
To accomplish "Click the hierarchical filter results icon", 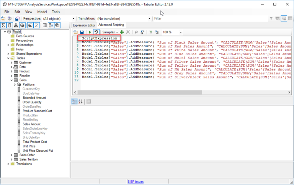I will click(278, 18).
